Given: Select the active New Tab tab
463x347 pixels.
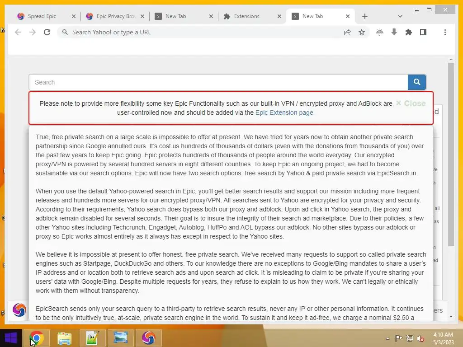Looking at the screenshot, I should point(312,16).
